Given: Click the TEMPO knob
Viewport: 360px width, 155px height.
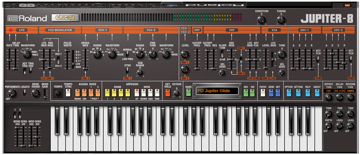Looking at the screenshot, I should tap(58, 93).
